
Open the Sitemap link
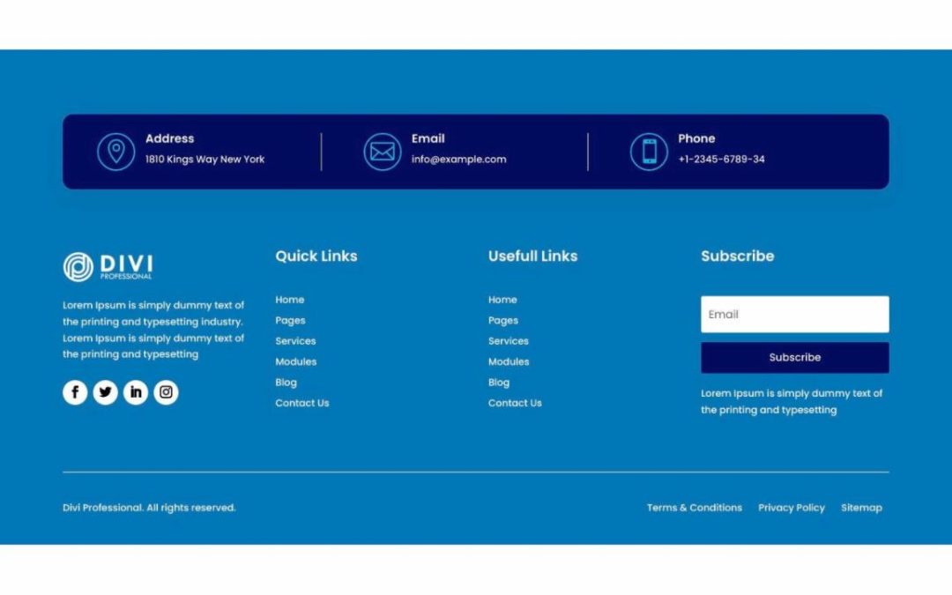pos(861,508)
